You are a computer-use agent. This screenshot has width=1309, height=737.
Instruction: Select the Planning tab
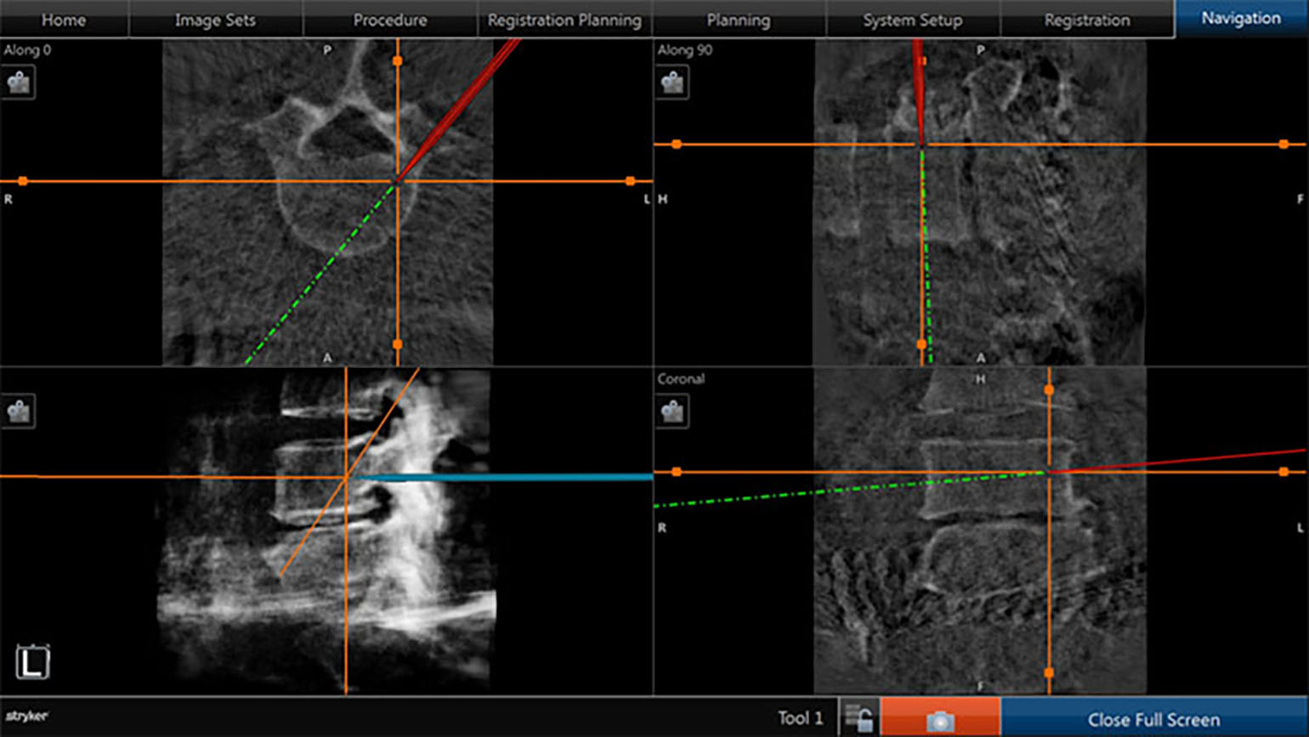[x=739, y=20]
